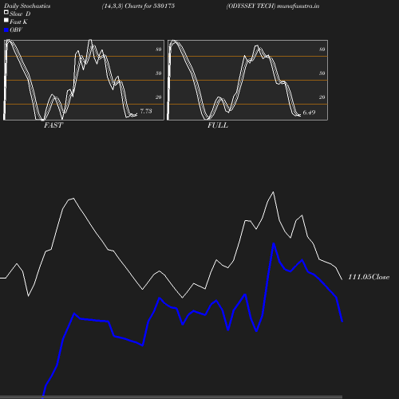399x399 pixels.
Task: Click the 20 level label in FULL chart
Action: click(322, 97)
